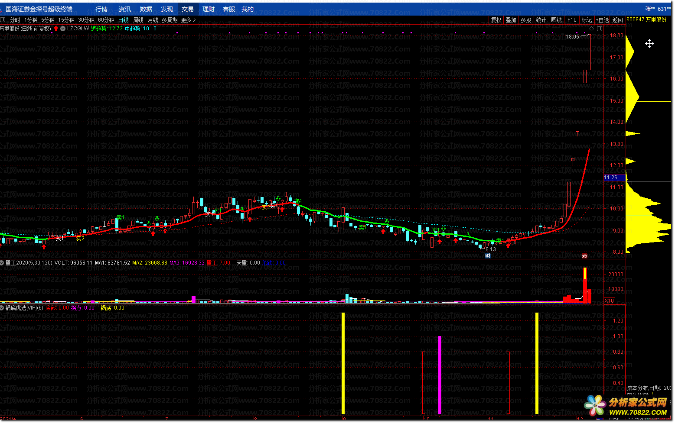Expand 锅底优选 indicator dropdown

tap(2, 308)
